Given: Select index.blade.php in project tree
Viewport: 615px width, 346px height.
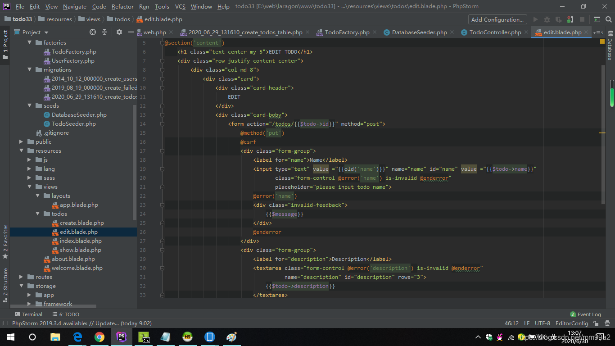Looking at the screenshot, I should tap(81, 241).
